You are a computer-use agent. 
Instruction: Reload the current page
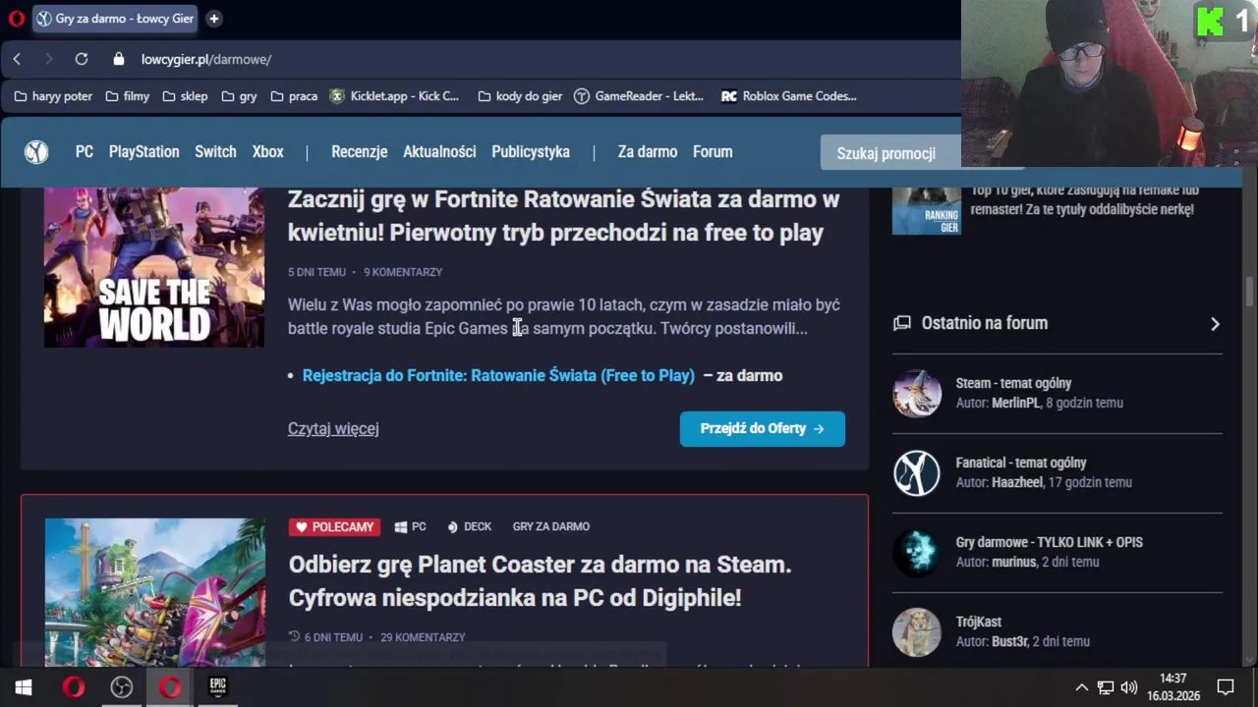tap(82, 59)
